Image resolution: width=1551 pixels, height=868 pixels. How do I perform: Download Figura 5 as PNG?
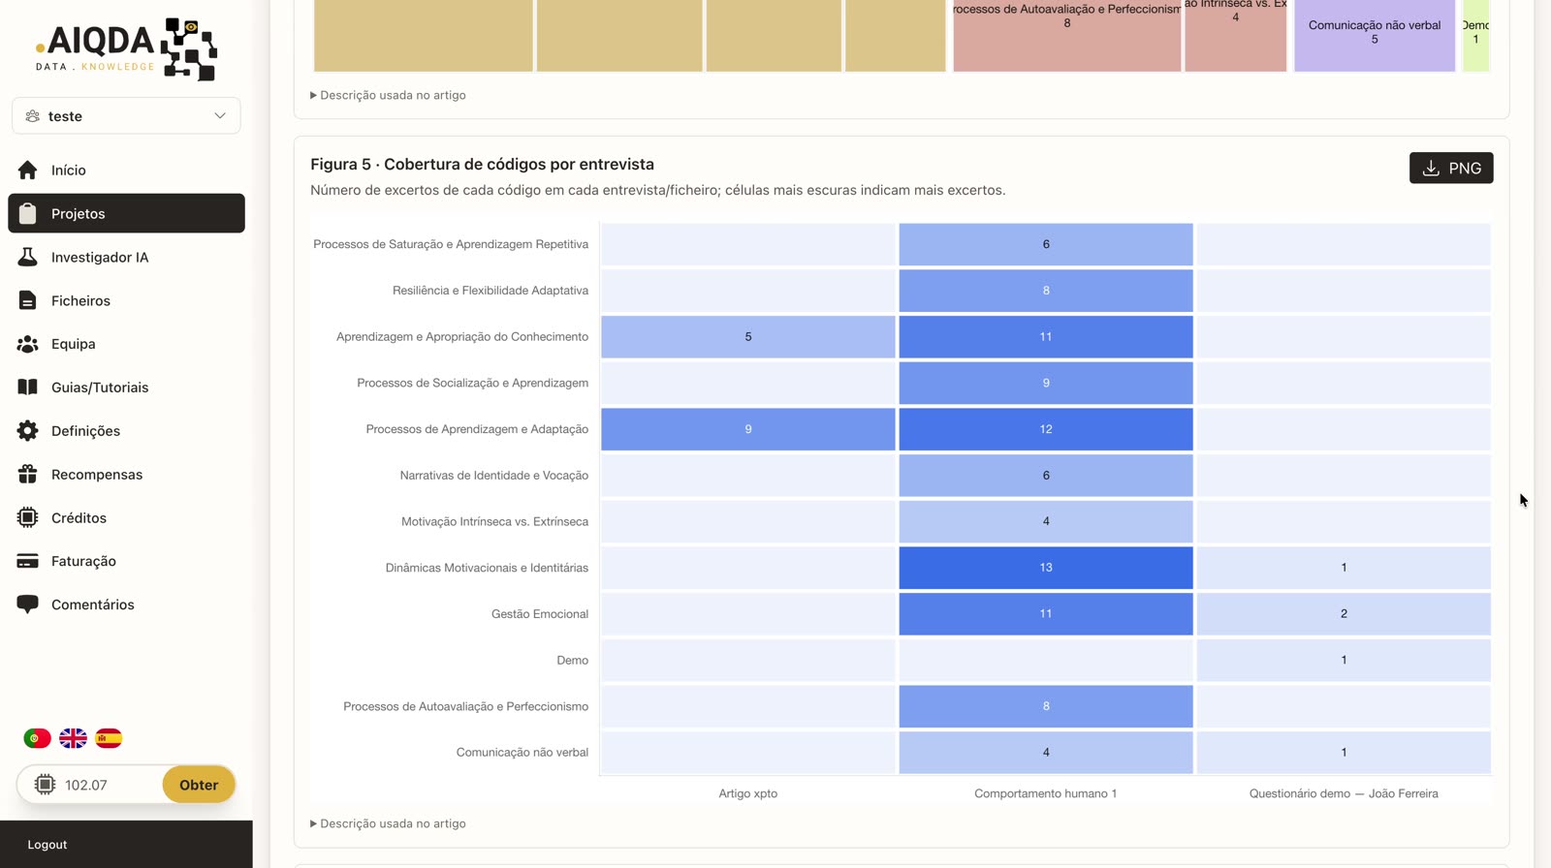point(1451,168)
